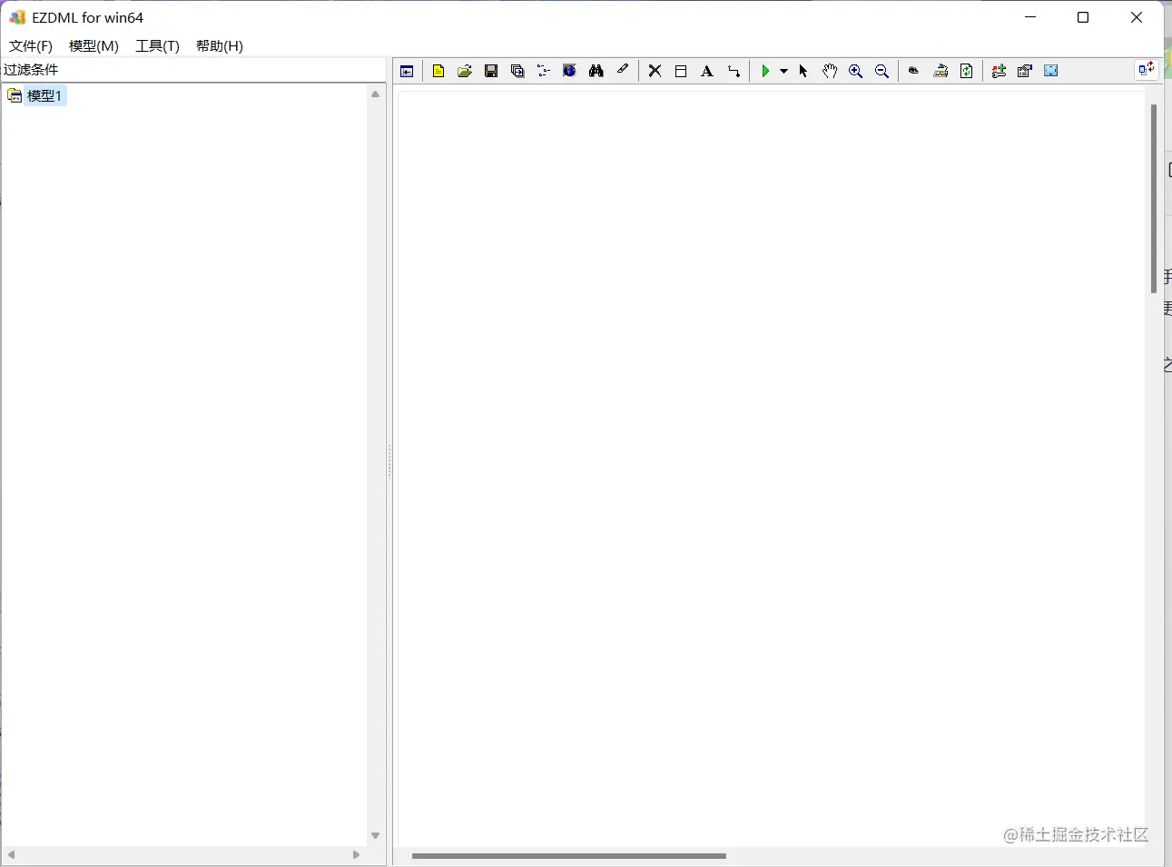Open a file with the folder icon
Viewport: 1172px width, 867px height.
[465, 71]
